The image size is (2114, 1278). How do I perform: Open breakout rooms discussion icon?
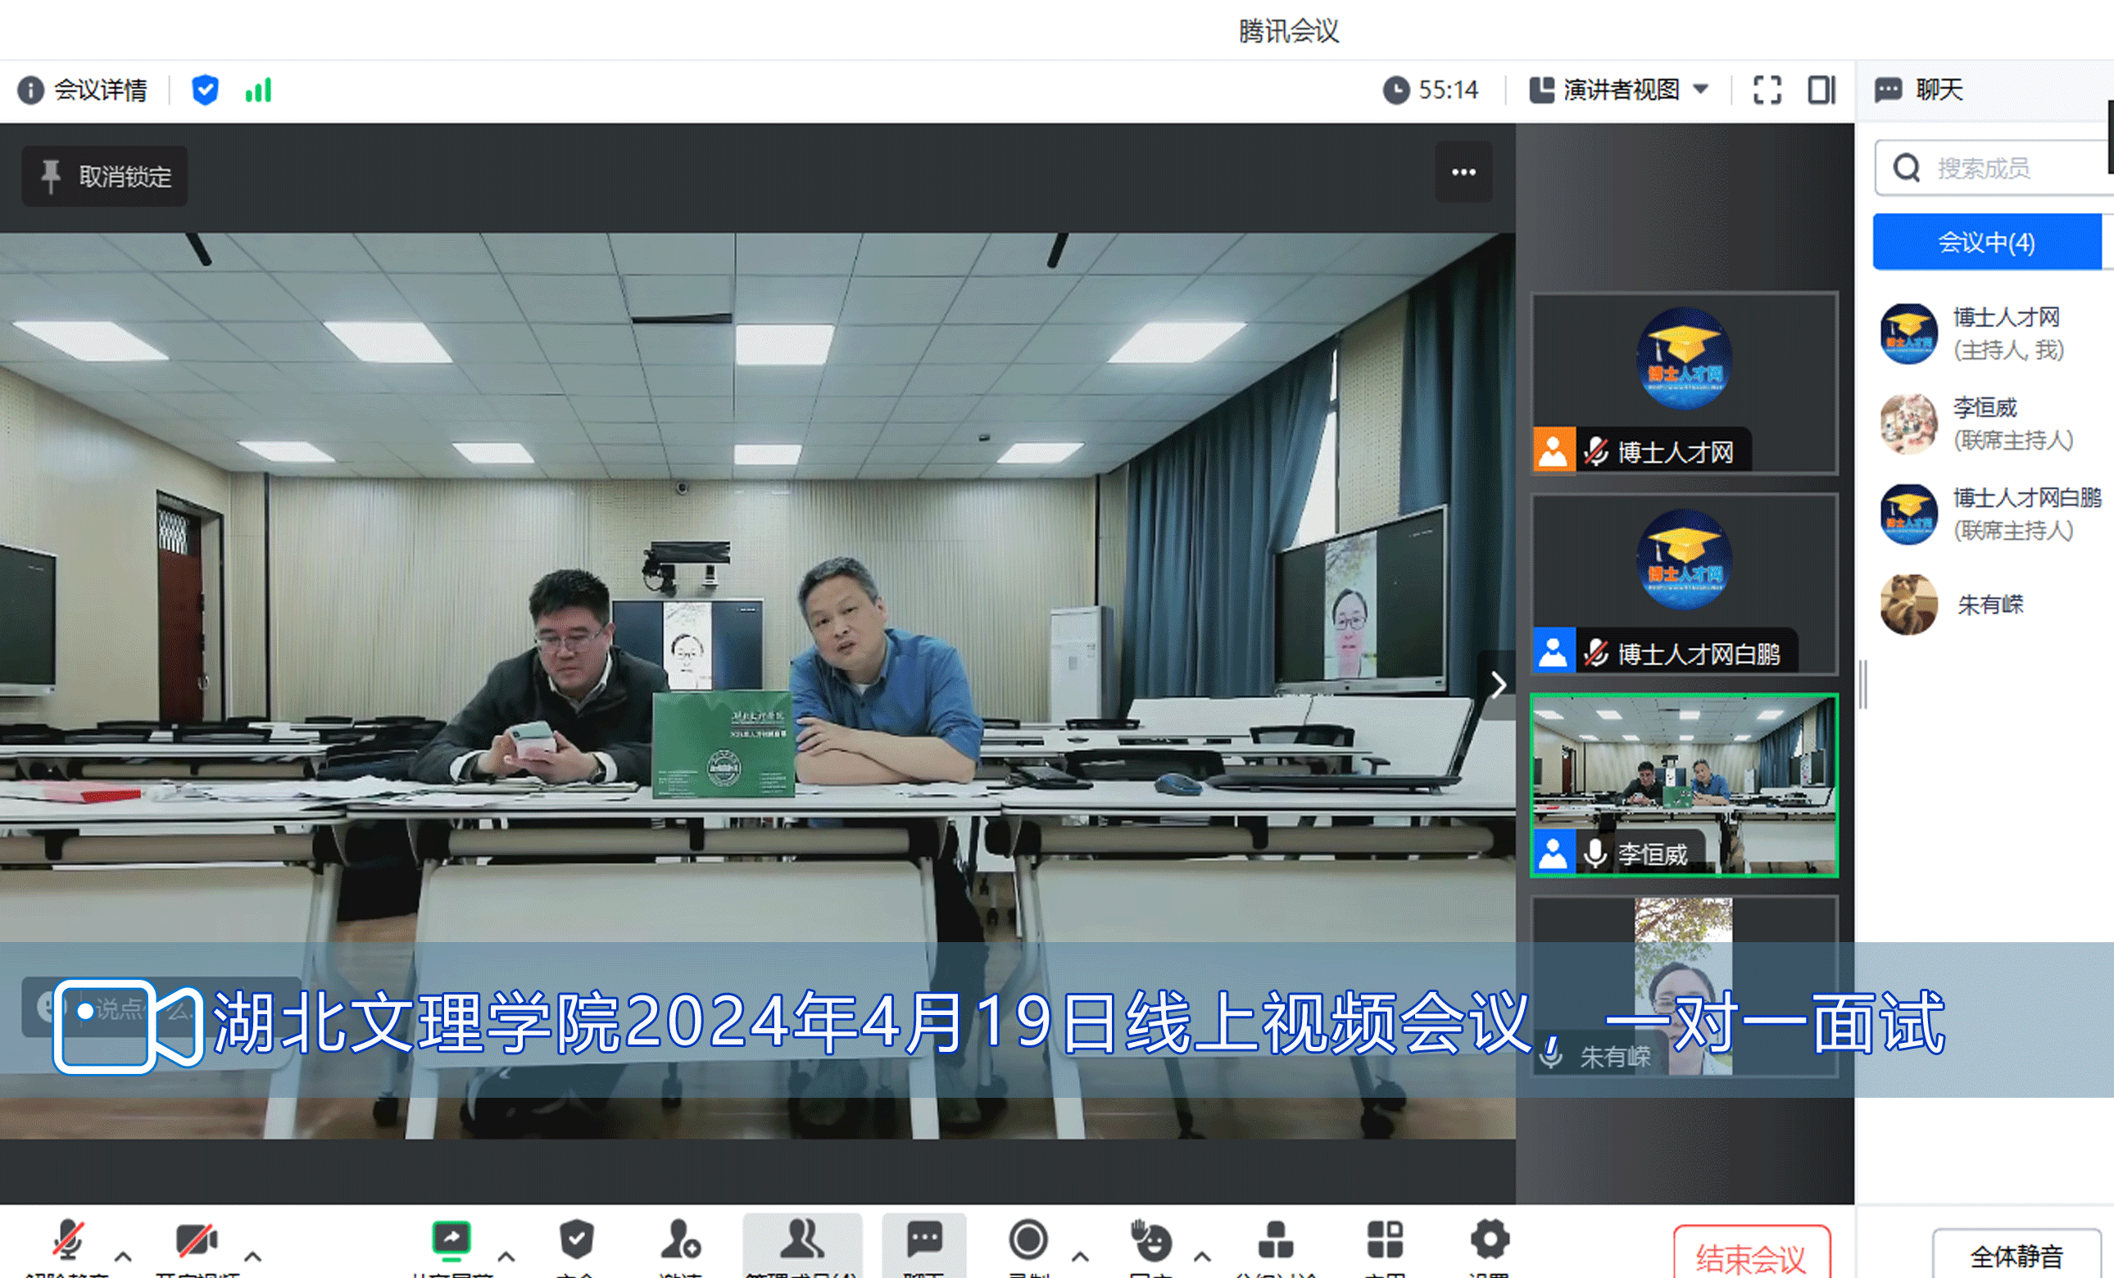click(1276, 1240)
